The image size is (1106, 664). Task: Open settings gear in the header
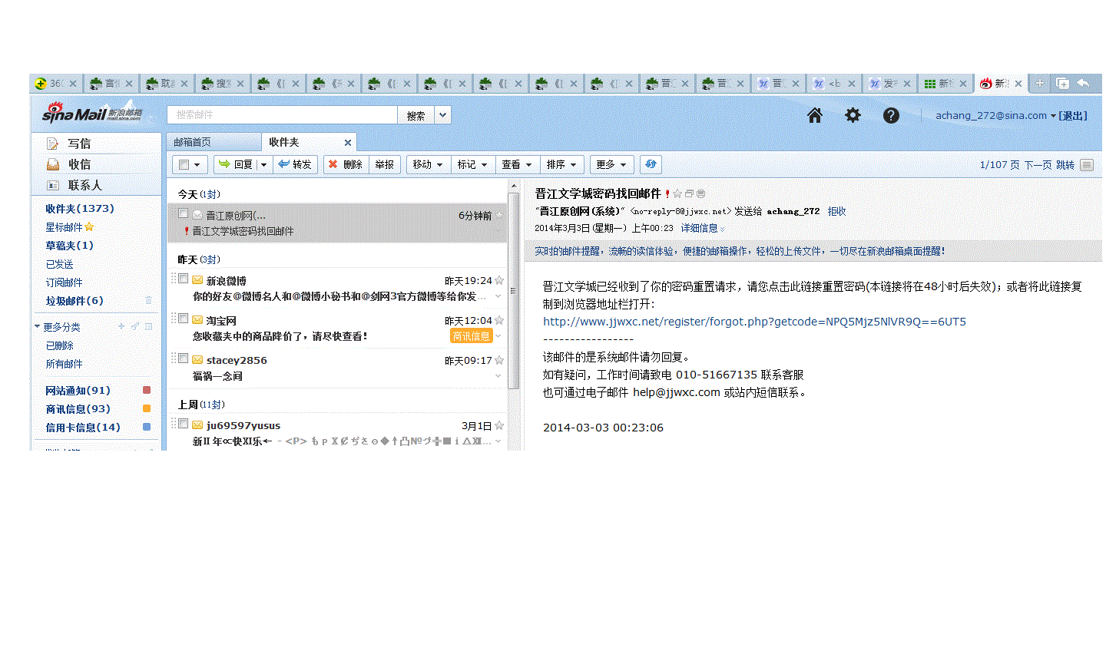point(853,115)
